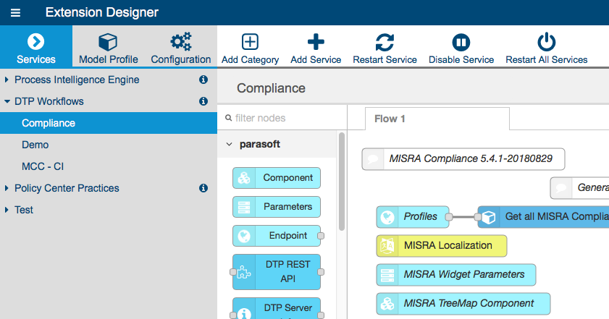Expand the Test category
This screenshot has width=609, height=319.
point(7,210)
